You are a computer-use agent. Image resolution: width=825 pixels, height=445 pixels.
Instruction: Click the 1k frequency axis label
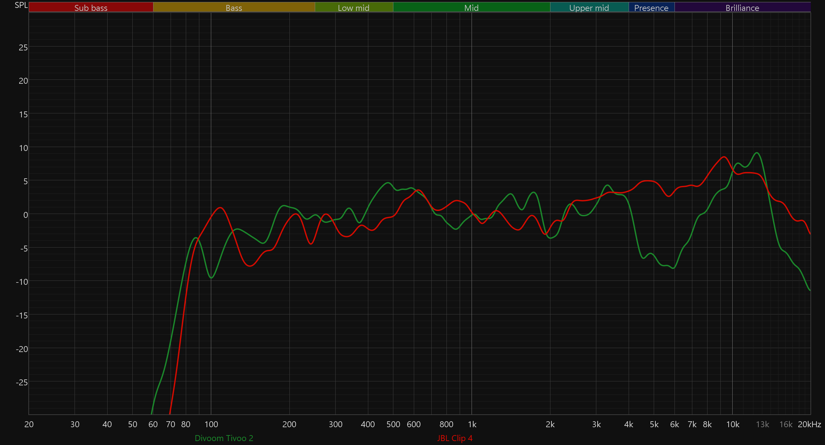[x=472, y=424]
